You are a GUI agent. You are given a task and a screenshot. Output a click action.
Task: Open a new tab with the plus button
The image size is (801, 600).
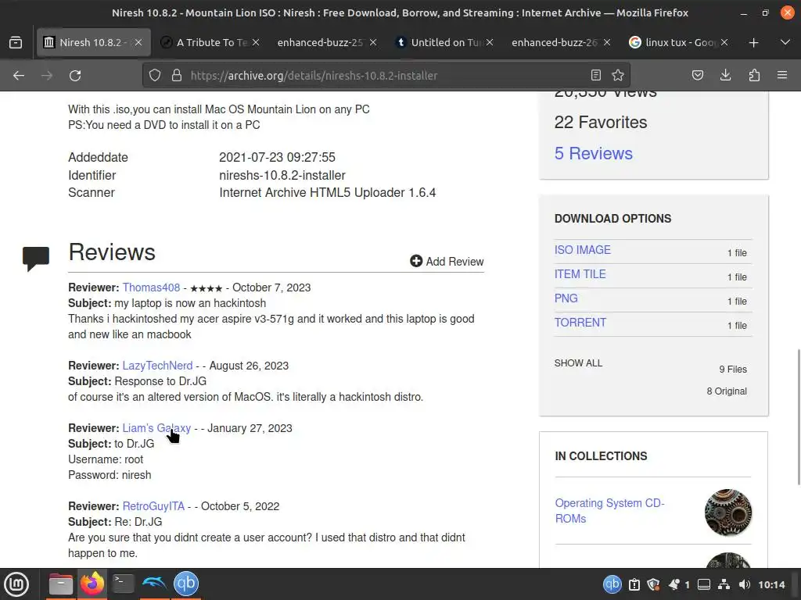tap(753, 42)
